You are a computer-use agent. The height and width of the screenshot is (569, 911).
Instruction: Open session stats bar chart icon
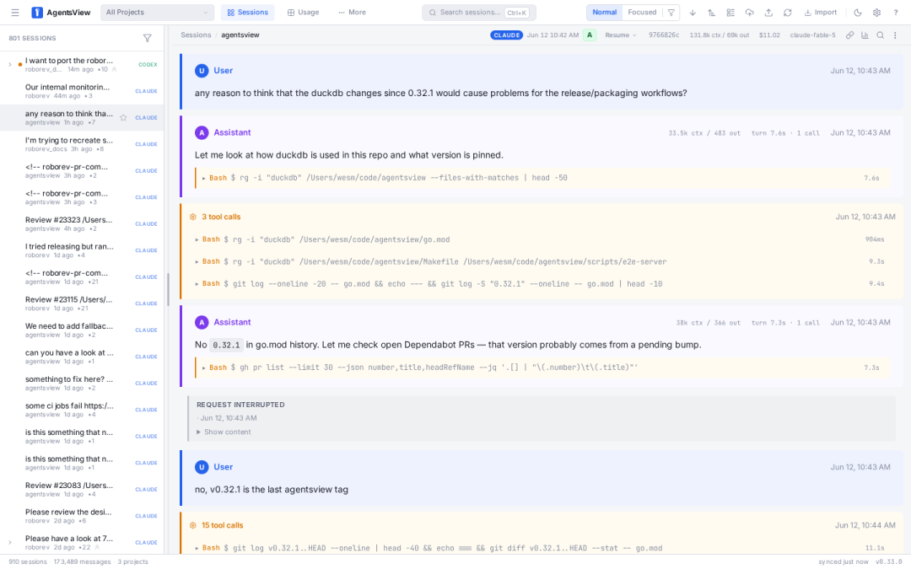click(865, 35)
